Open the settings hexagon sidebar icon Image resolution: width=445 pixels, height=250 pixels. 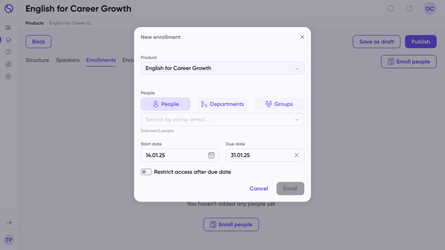[8, 76]
